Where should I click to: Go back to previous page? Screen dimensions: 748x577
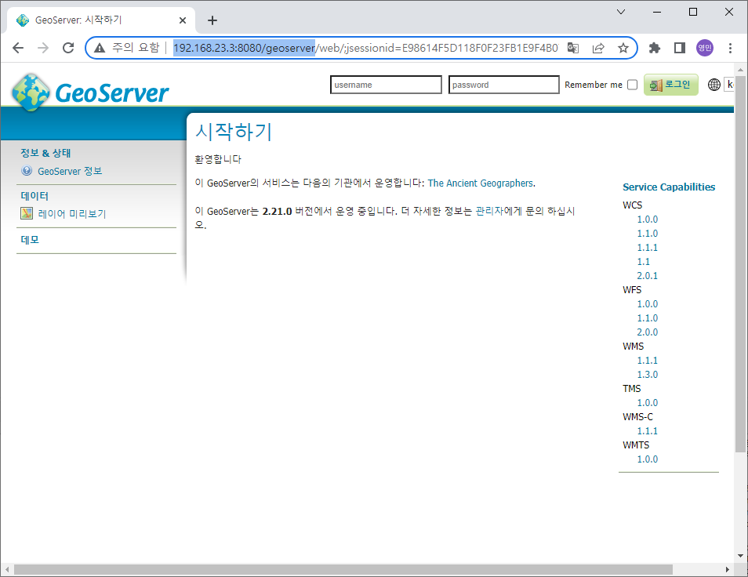(18, 48)
